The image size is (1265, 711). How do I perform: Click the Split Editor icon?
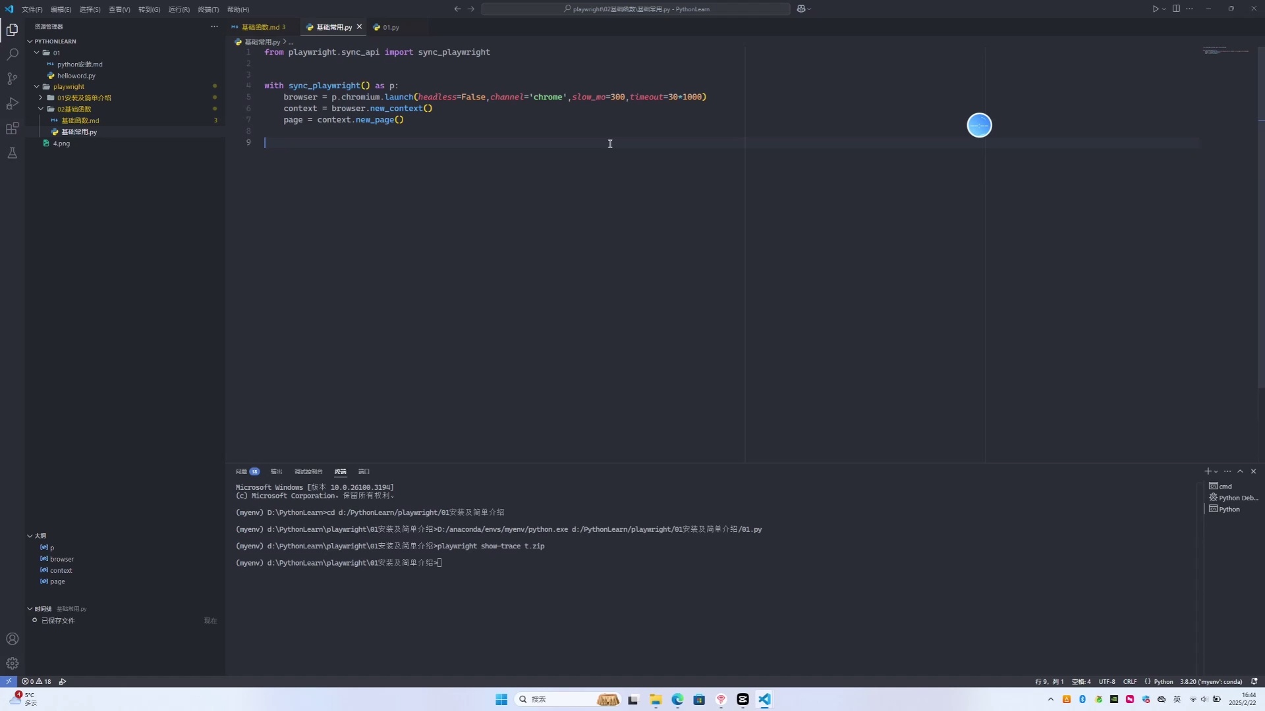click(x=1176, y=9)
